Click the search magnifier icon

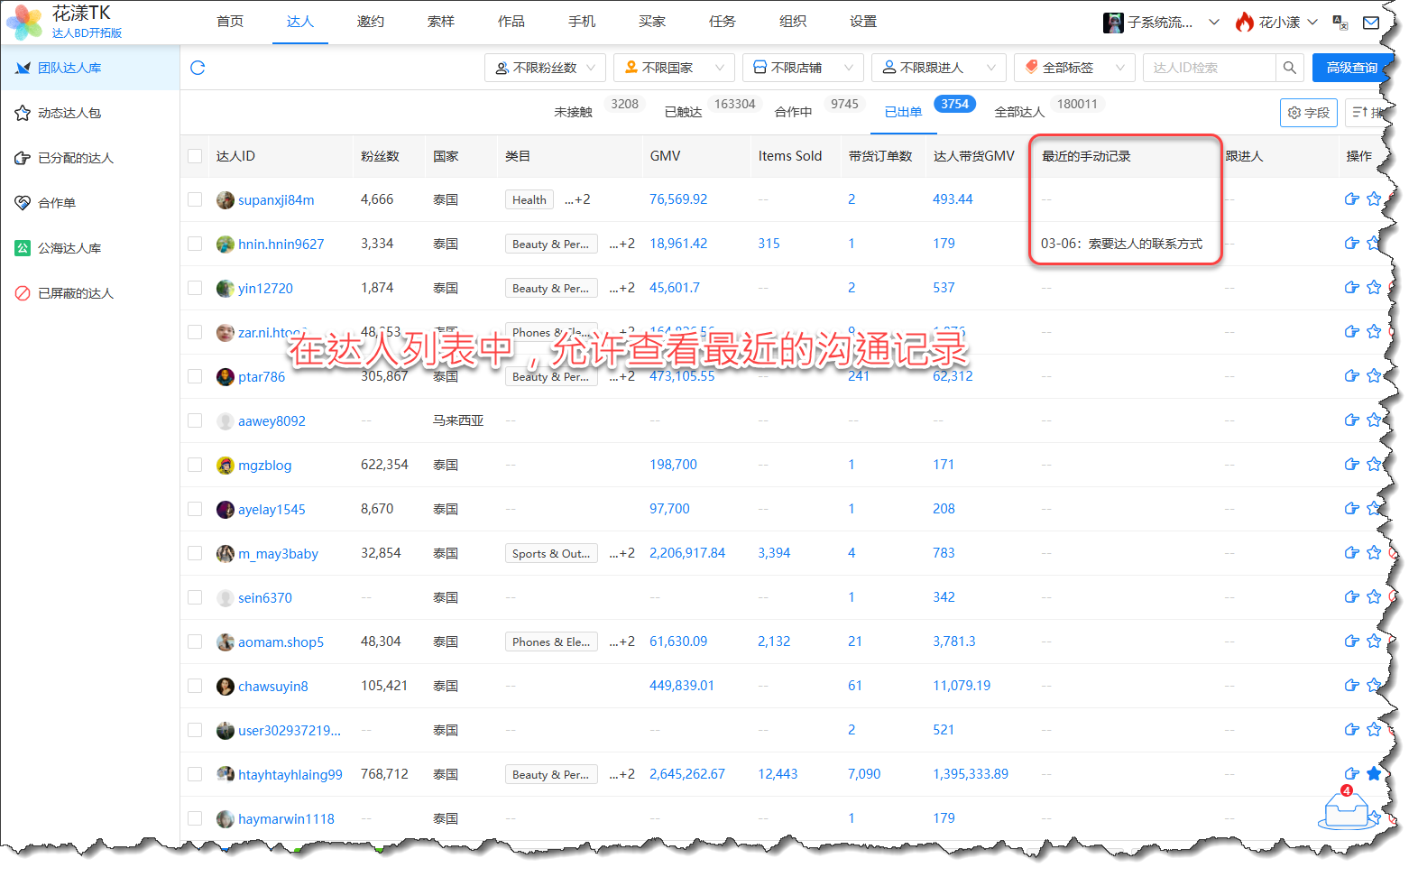[x=1289, y=68]
